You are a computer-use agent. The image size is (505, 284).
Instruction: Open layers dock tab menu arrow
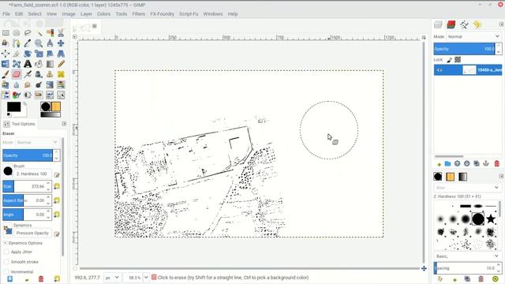click(x=502, y=24)
